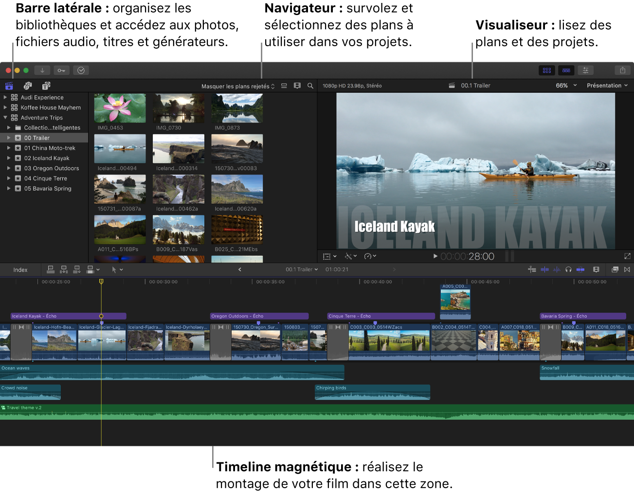
Task: Select the 05 Bavaria Spring event
Action: point(44,189)
